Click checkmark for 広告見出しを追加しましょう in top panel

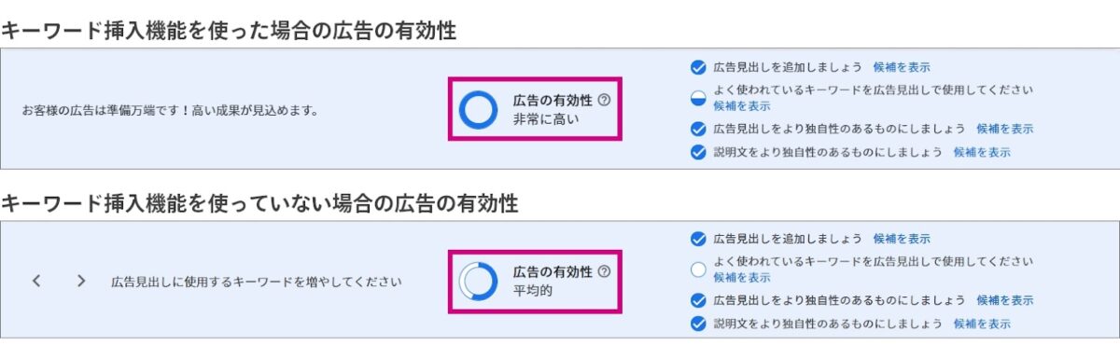point(698,67)
